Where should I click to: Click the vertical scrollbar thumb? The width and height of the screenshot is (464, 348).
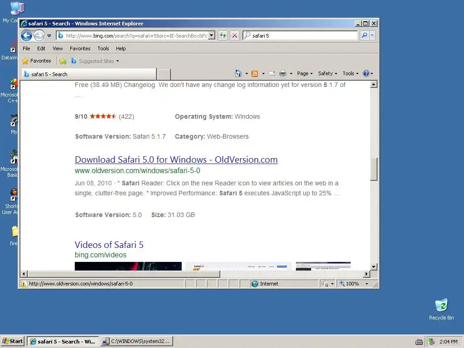374,169
